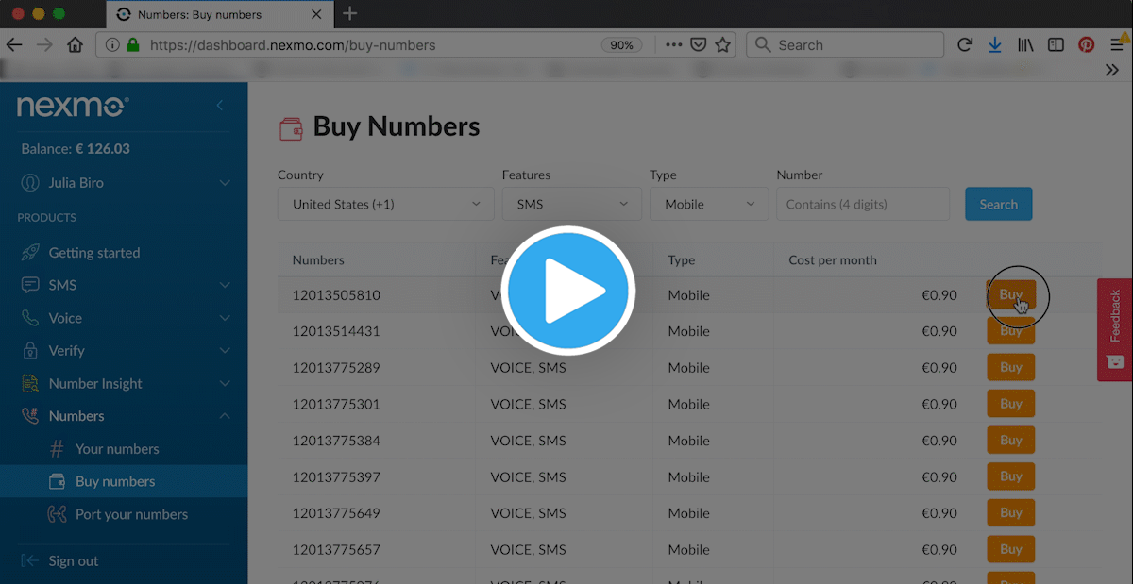Buy number 12013505810
Image resolution: width=1133 pixels, height=584 pixels.
coord(1011,294)
